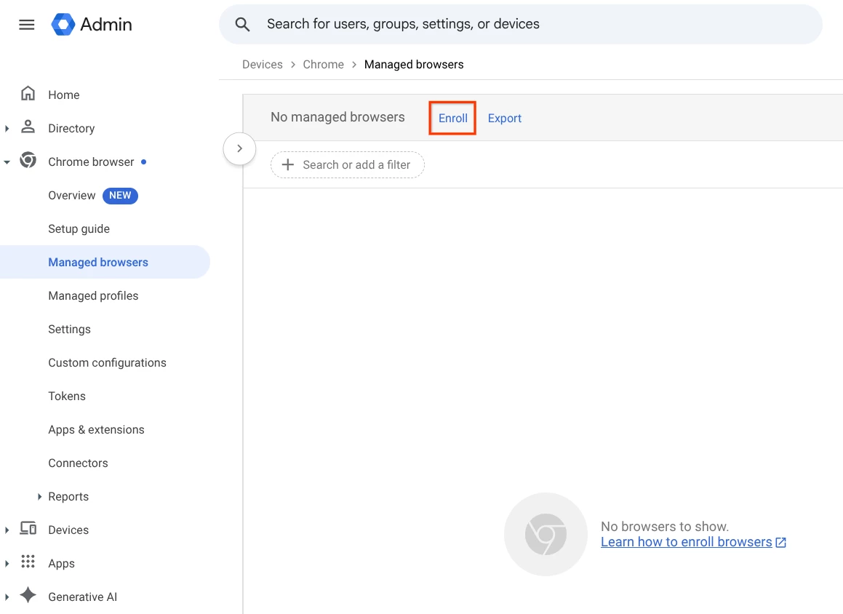The height and width of the screenshot is (614, 843).
Task: Click Chrome in the breadcrumb
Action: click(x=323, y=65)
